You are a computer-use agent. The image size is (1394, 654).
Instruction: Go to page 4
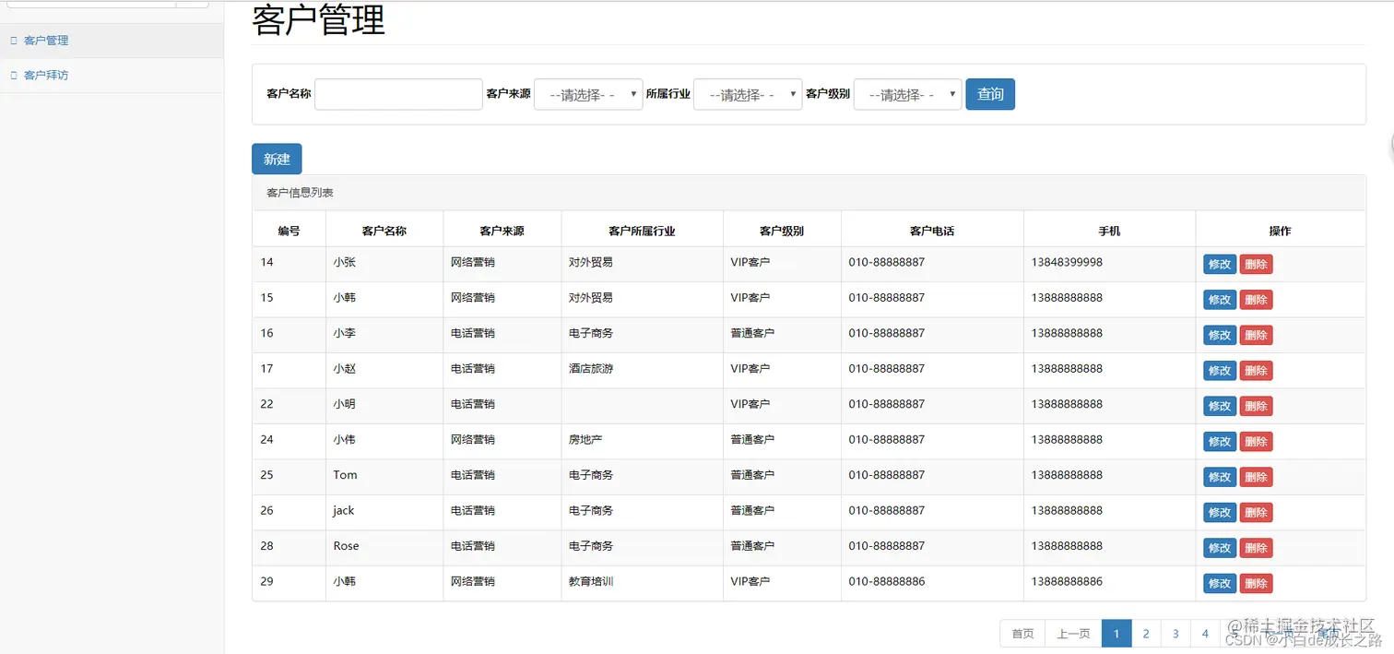click(x=1205, y=634)
